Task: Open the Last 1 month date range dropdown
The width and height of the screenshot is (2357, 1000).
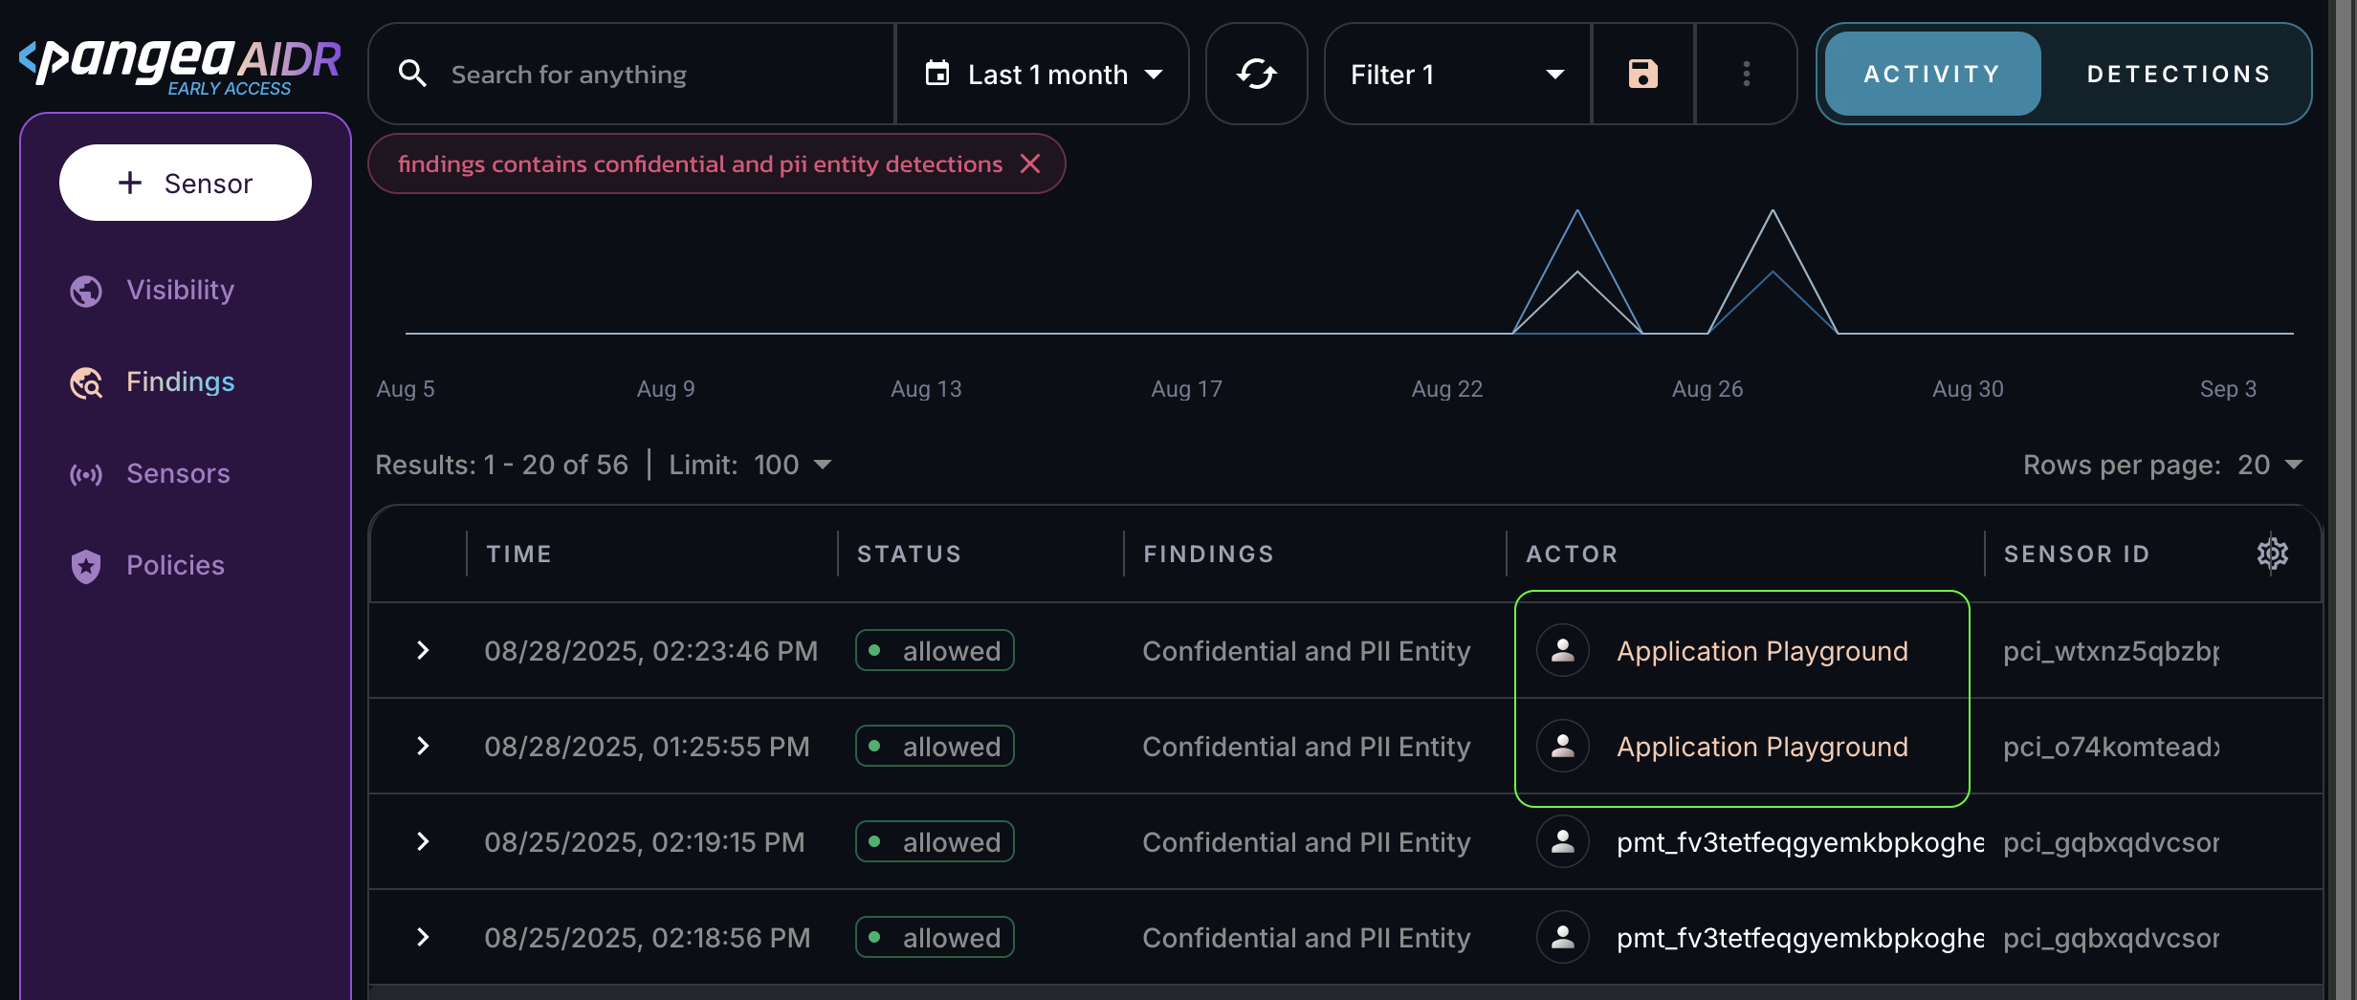Action: point(1043,74)
